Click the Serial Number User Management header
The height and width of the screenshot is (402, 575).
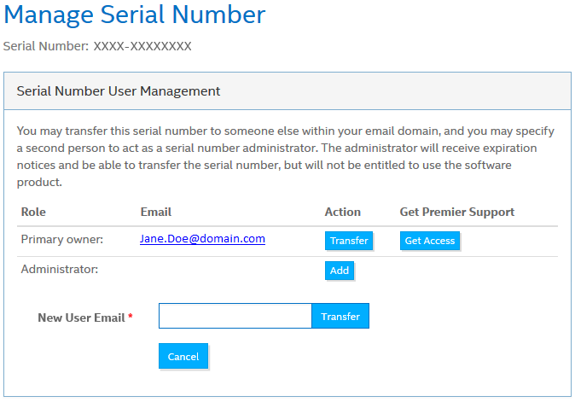coord(119,90)
